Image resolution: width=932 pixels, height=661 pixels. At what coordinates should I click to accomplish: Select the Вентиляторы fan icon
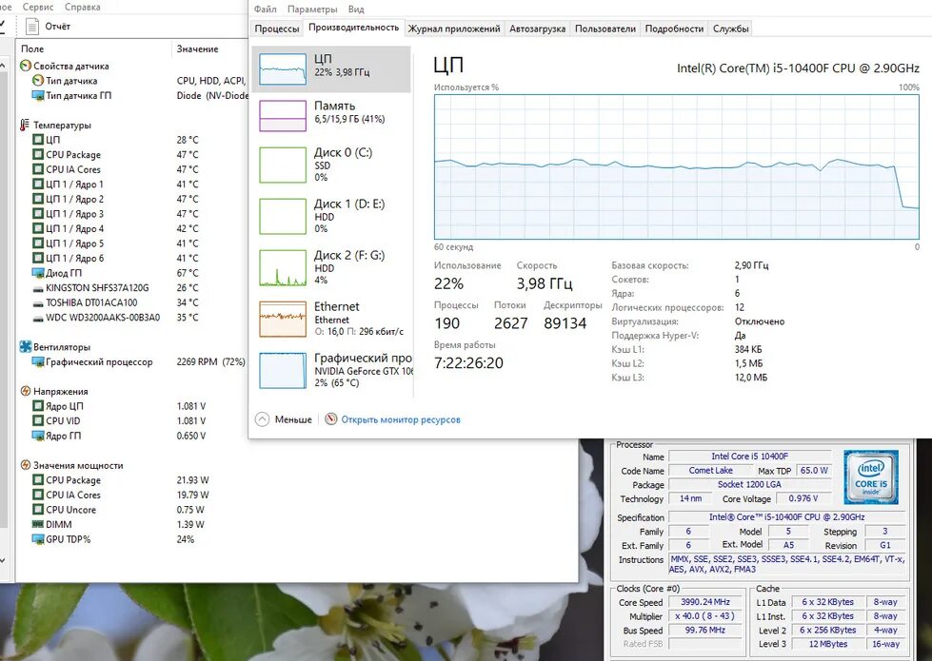tap(26, 347)
